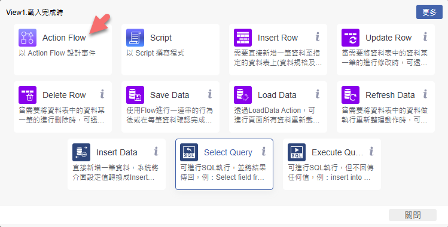Select the Execute Query SQL icon

pyautogui.click(x=297, y=152)
